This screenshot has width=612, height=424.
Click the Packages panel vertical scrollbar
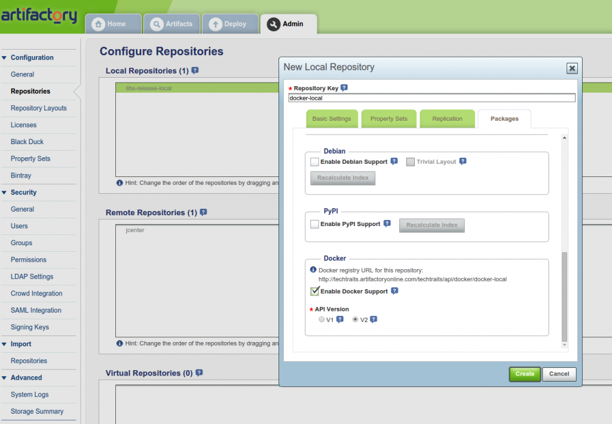[565, 296]
